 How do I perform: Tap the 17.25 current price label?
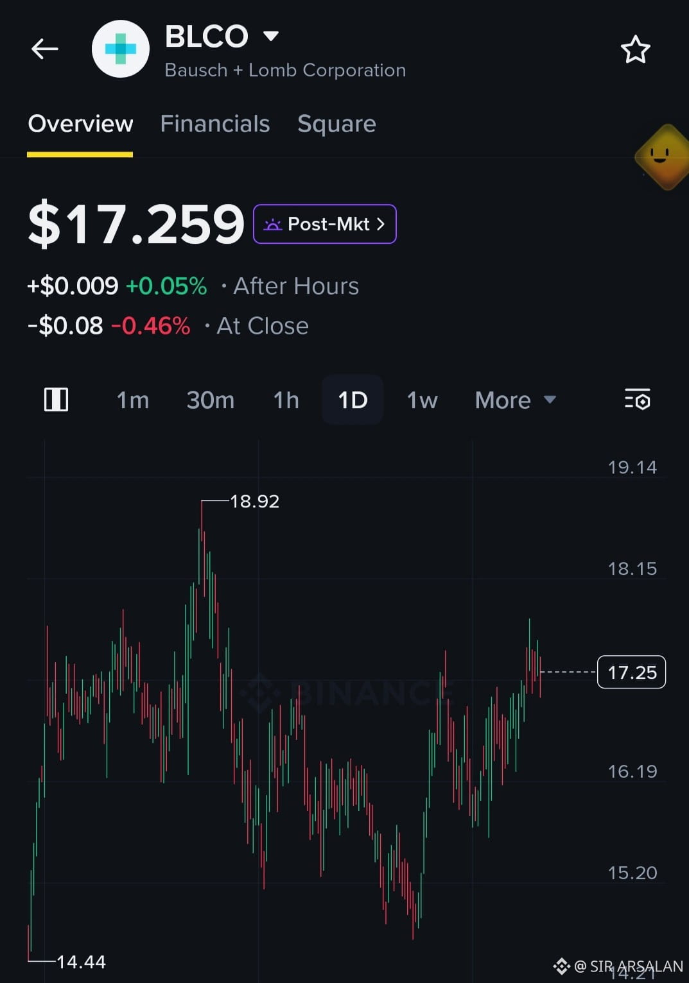[x=632, y=672]
